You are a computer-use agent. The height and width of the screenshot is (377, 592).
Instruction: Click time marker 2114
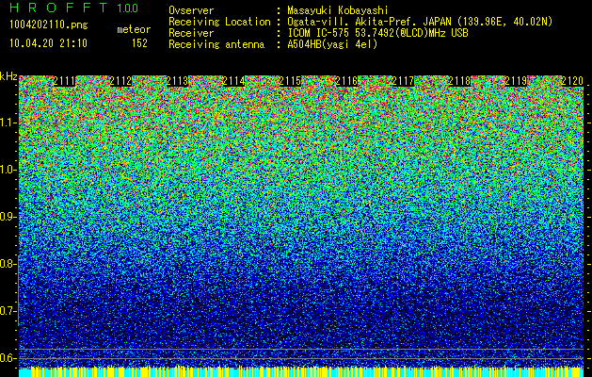[233, 81]
